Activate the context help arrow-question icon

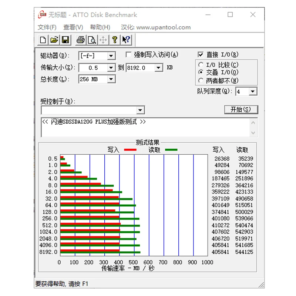[126, 40]
